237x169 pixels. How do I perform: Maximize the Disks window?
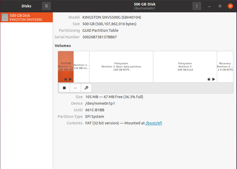click(x=220, y=6)
